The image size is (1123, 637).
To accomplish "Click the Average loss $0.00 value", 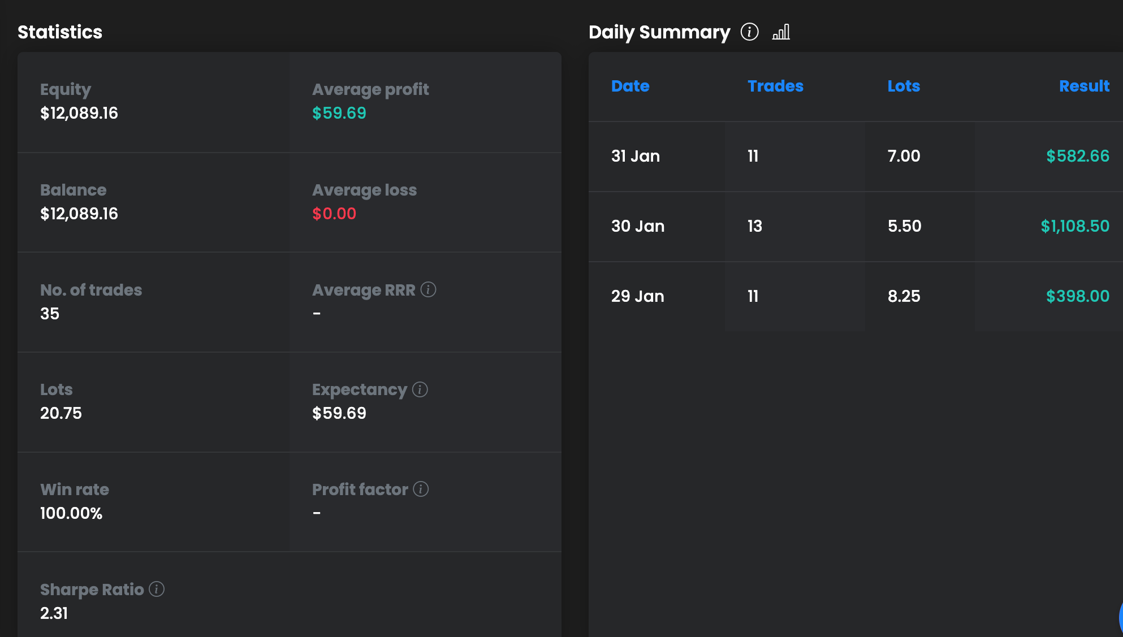I will point(334,214).
